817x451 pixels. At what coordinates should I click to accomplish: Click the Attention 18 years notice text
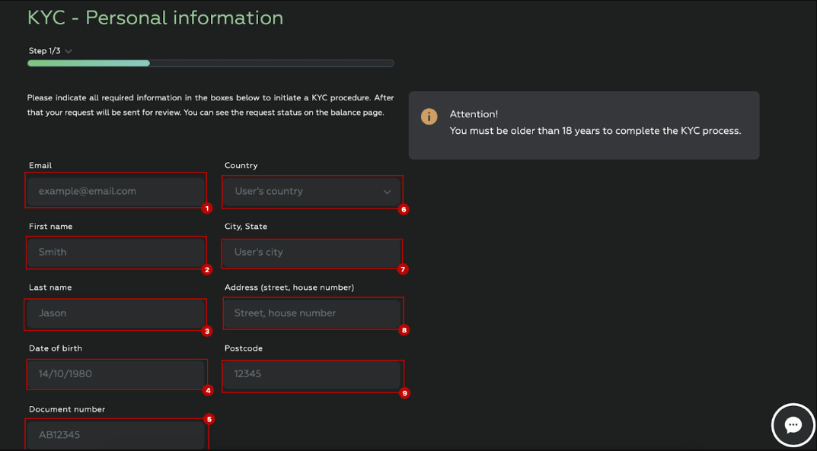[595, 131]
